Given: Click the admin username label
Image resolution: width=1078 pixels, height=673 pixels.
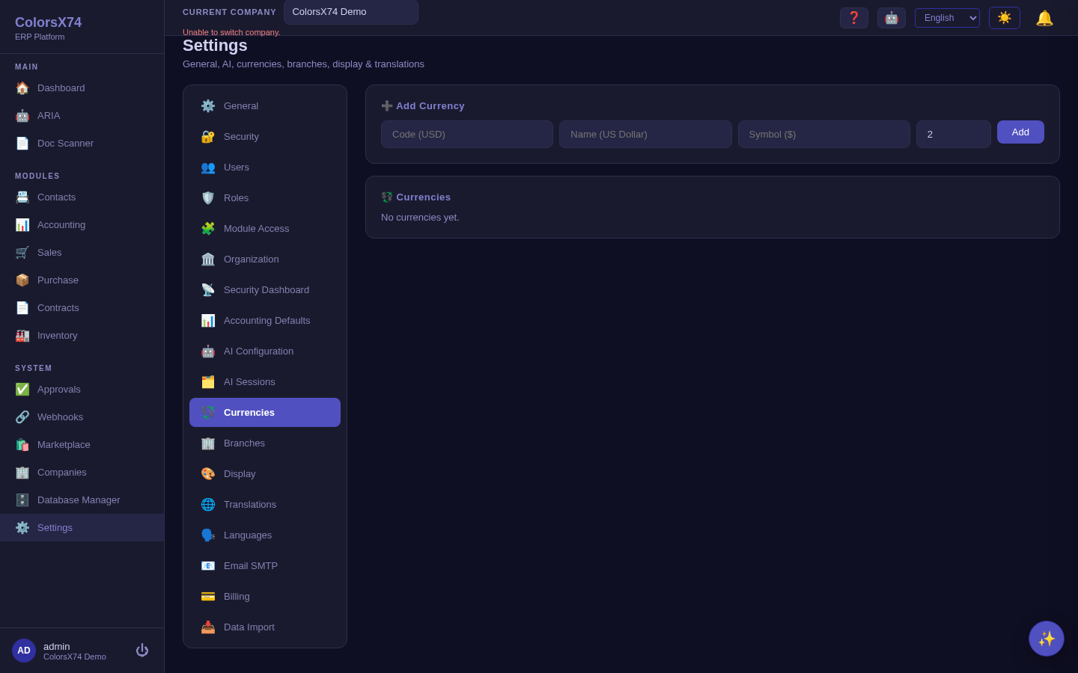Looking at the screenshot, I should pos(57,647).
